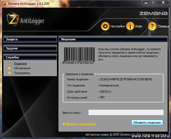171x139 pixels.
Task: Click the license number value CE39CD44BF9C...
Action: point(126,79)
